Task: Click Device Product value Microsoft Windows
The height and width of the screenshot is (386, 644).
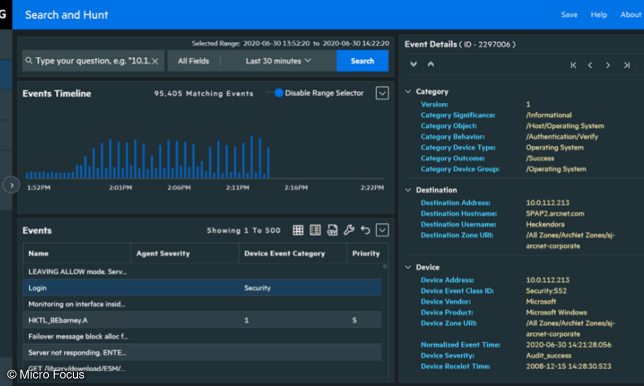Action: coord(556,313)
